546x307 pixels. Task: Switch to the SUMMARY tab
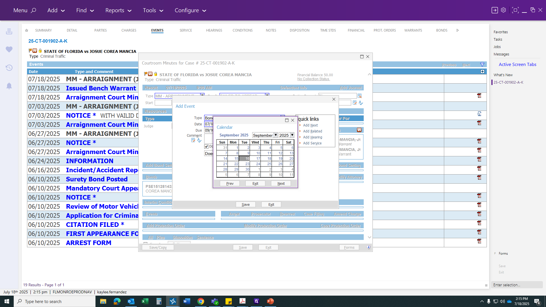(43, 30)
